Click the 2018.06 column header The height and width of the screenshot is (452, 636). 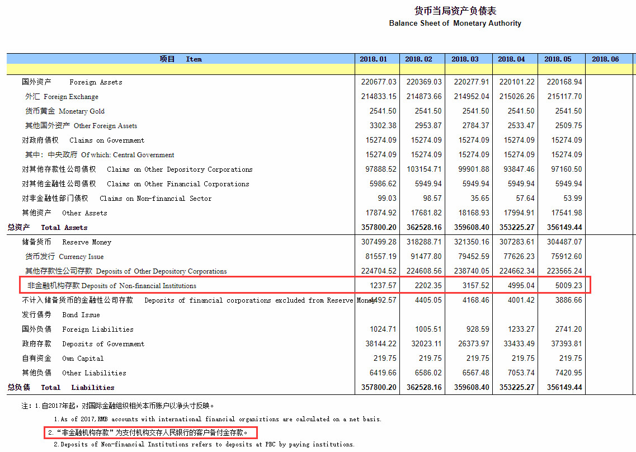pos(605,58)
